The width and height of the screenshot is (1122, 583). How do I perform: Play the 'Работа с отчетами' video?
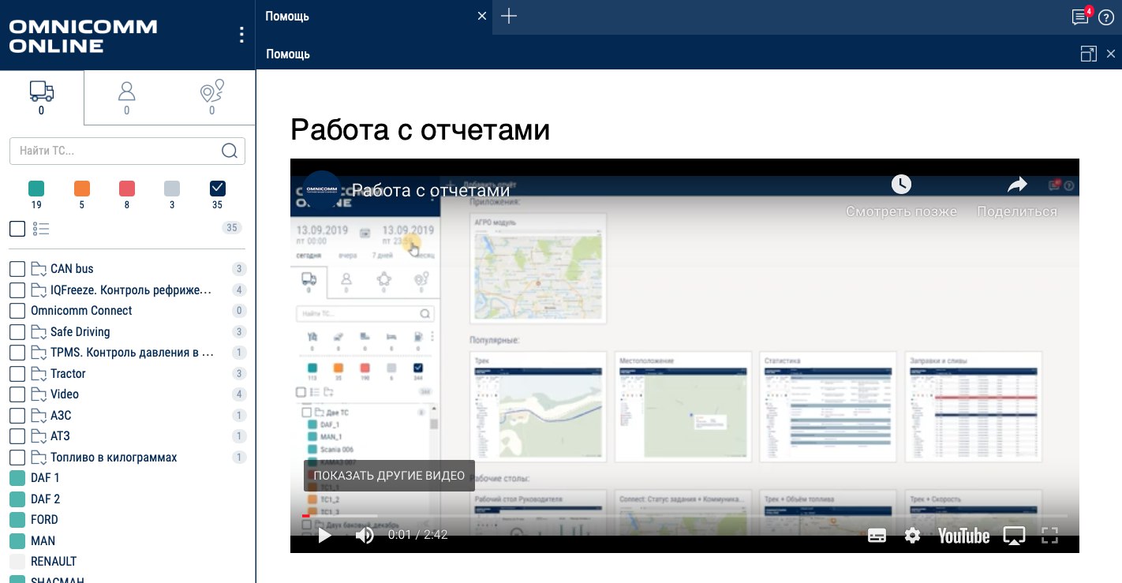pyautogui.click(x=324, y=536)
